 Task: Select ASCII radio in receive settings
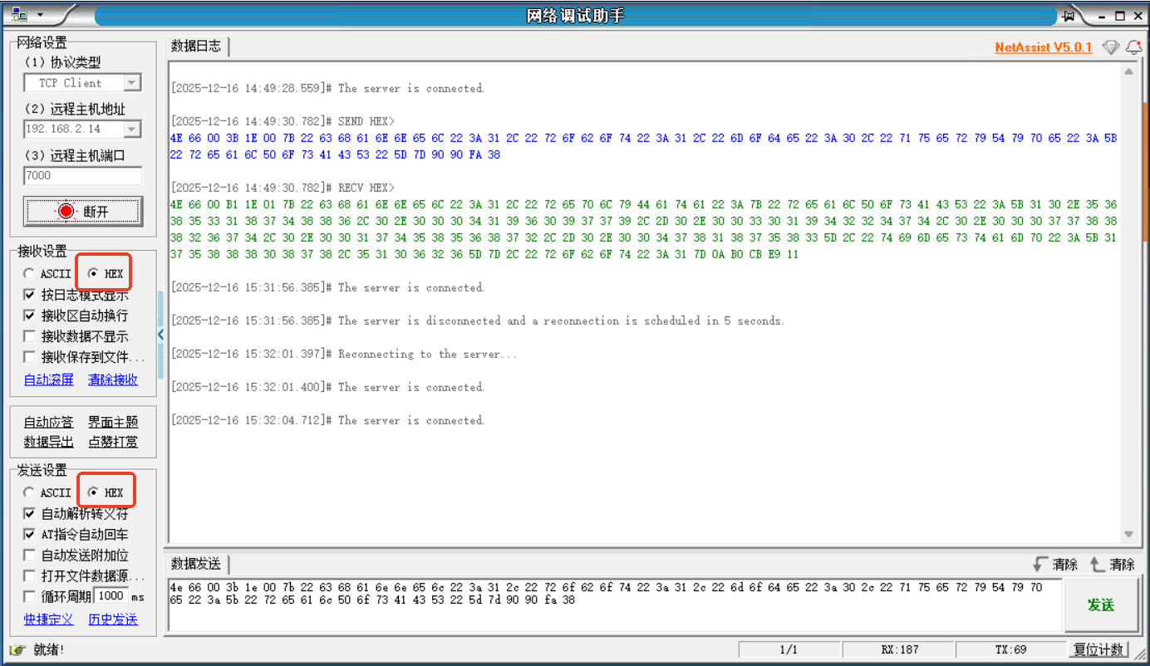(30, 273)
